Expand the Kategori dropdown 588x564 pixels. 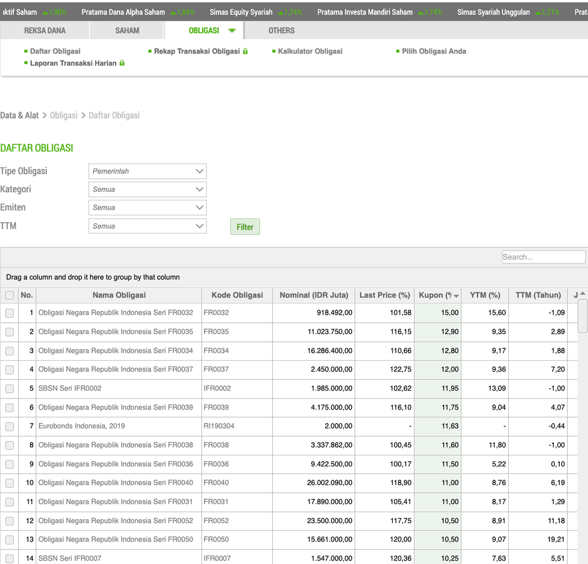tap(148, 190)
